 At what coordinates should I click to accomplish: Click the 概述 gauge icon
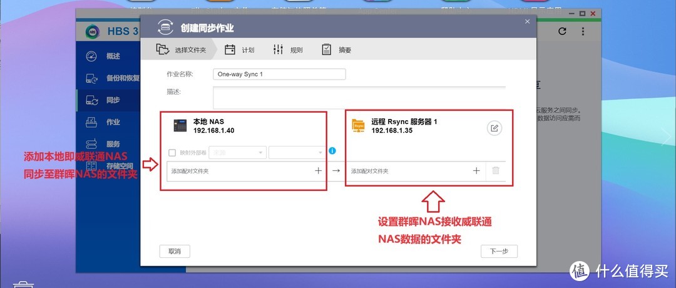click(91, 56)
